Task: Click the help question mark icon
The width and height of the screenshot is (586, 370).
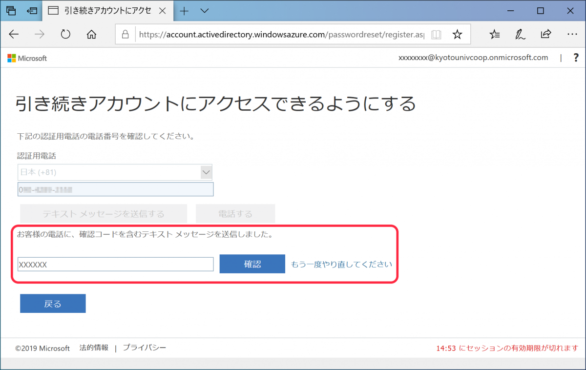Action: pos(576,58)
